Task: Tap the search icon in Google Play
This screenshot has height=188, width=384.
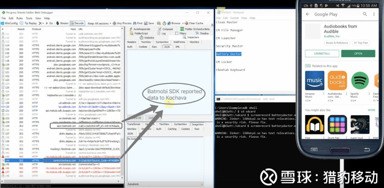Action: pyautogui.click(x=365, y=14)
